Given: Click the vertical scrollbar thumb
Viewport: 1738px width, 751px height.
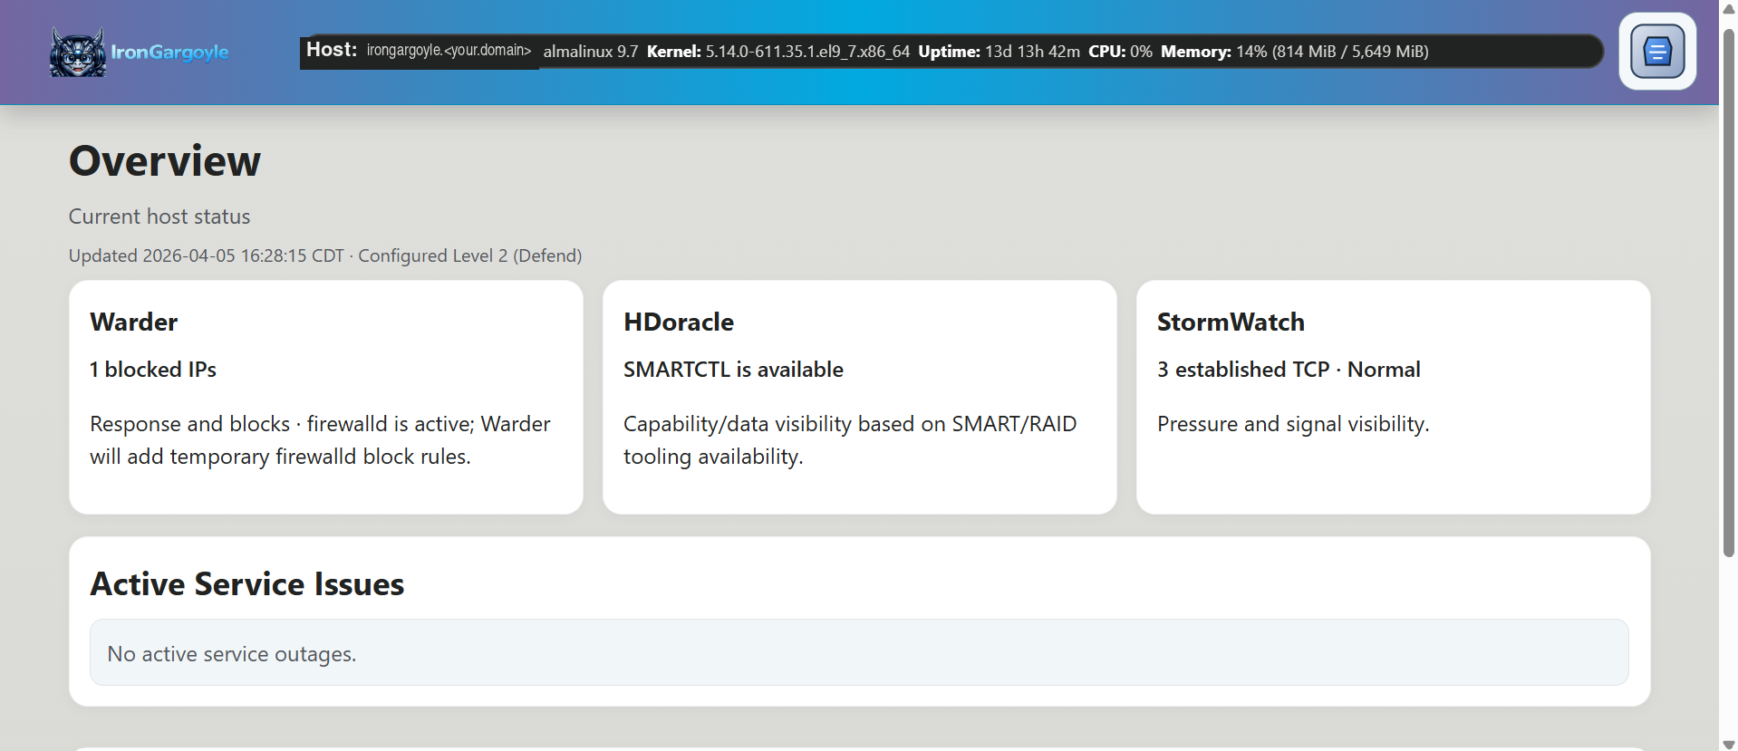Looking at the screenshot, I should [x=1728, y=290].
